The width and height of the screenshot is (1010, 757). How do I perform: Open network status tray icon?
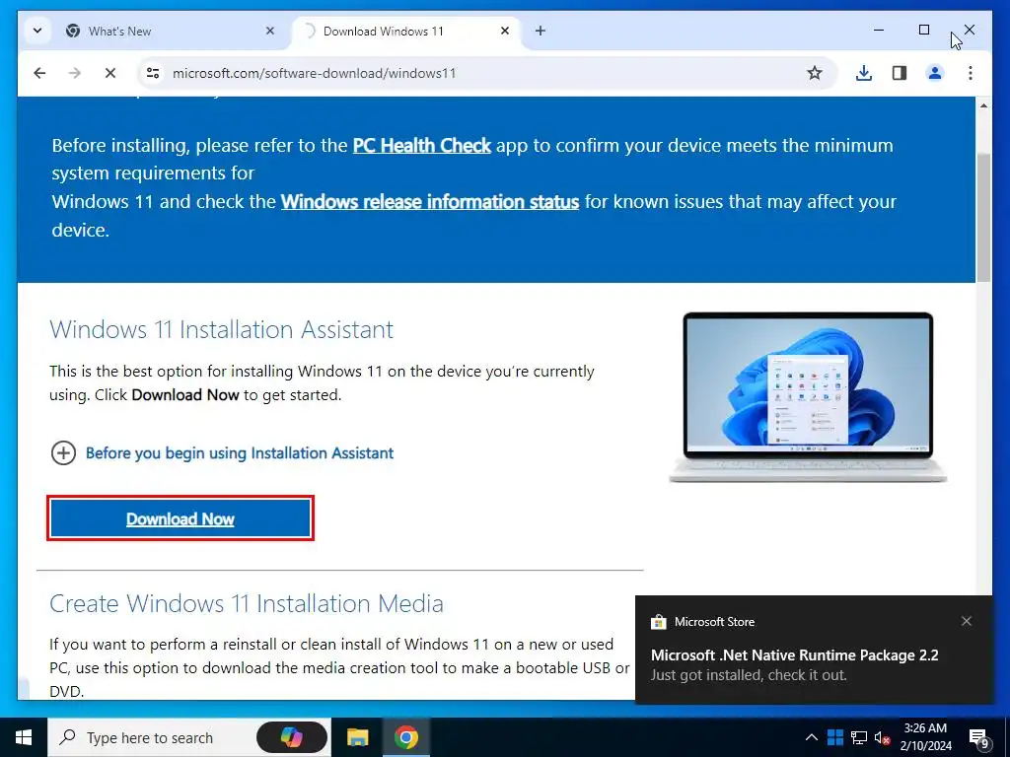[859, 737]
